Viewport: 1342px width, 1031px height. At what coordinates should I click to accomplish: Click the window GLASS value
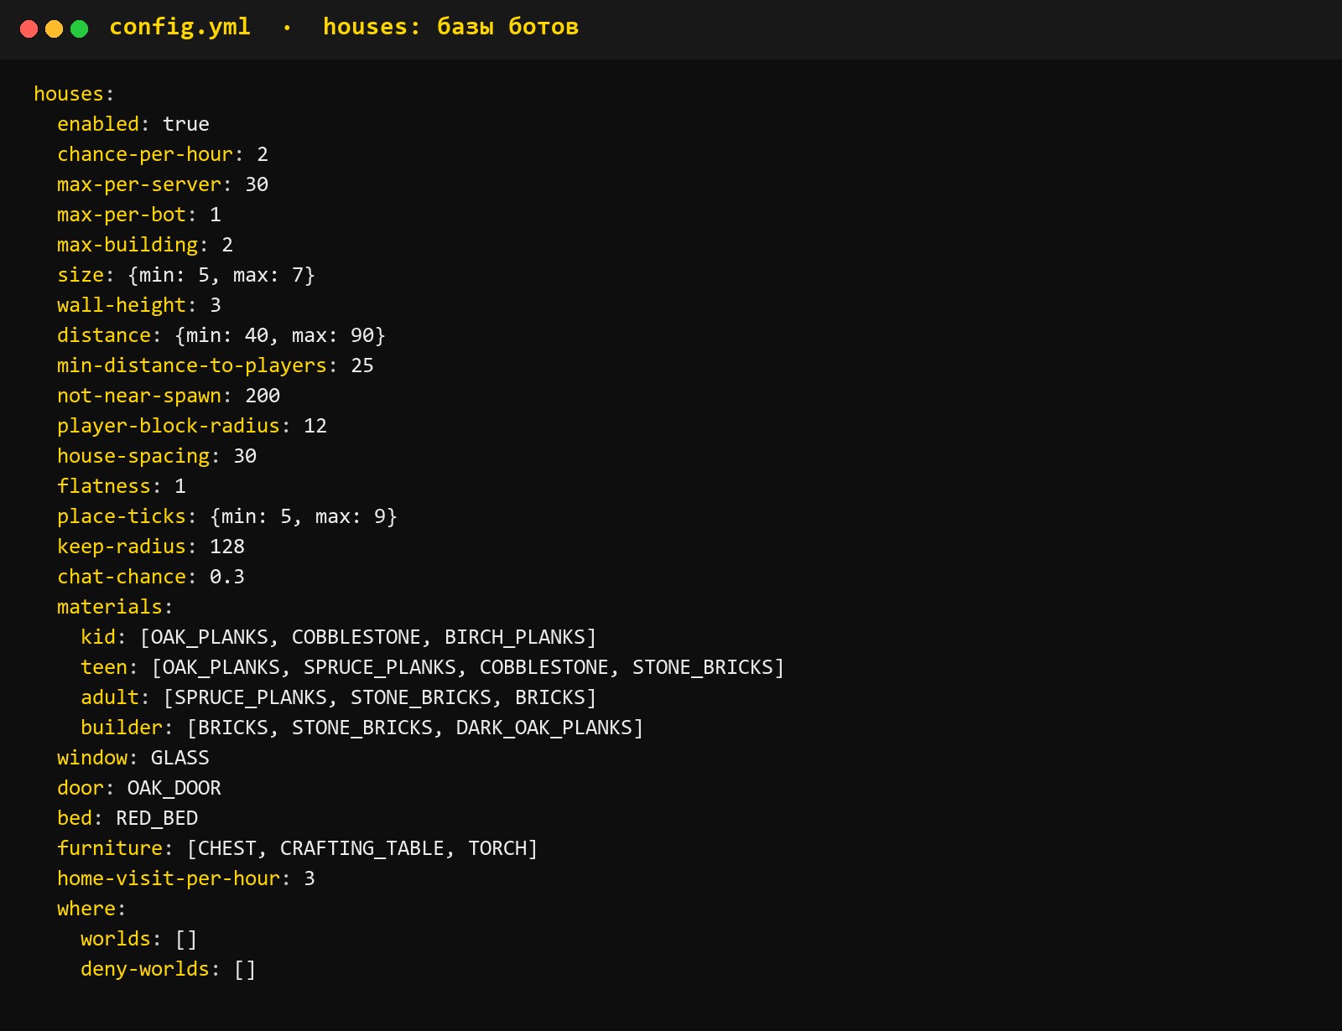click(180, 758)
